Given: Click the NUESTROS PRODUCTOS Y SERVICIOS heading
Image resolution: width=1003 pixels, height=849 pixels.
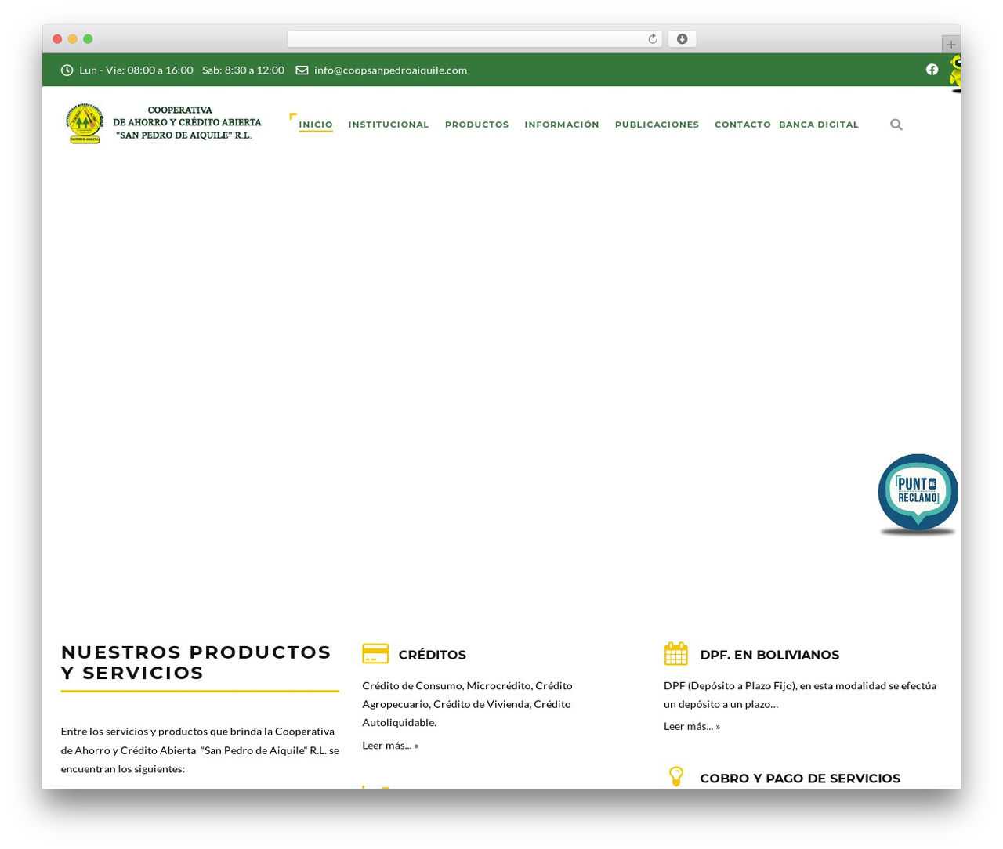Looking at the screenshot, I should (x=196, y=663).
